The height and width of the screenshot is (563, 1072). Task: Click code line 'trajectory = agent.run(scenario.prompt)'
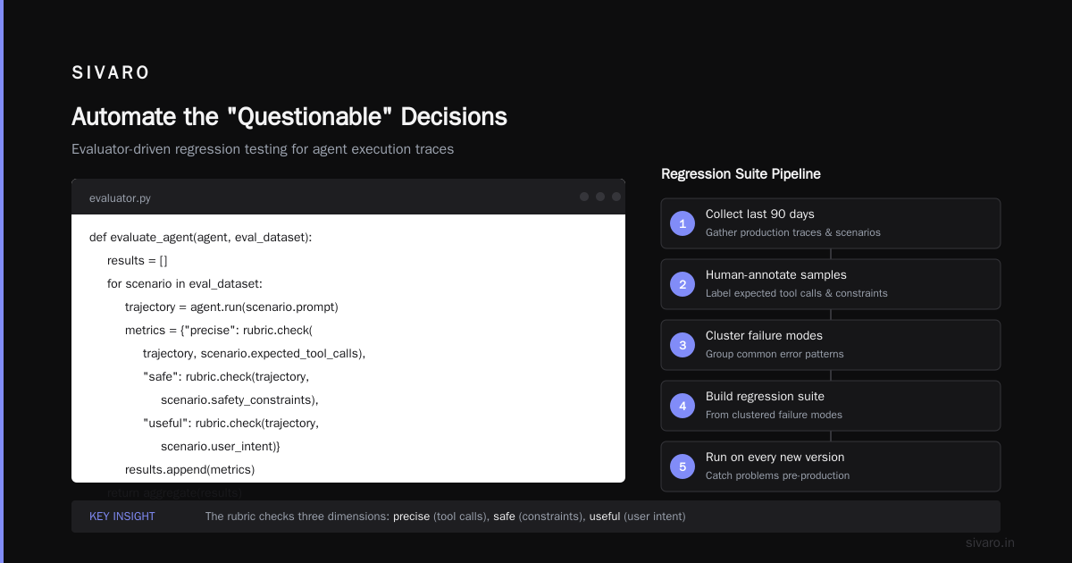pos(231,307)
